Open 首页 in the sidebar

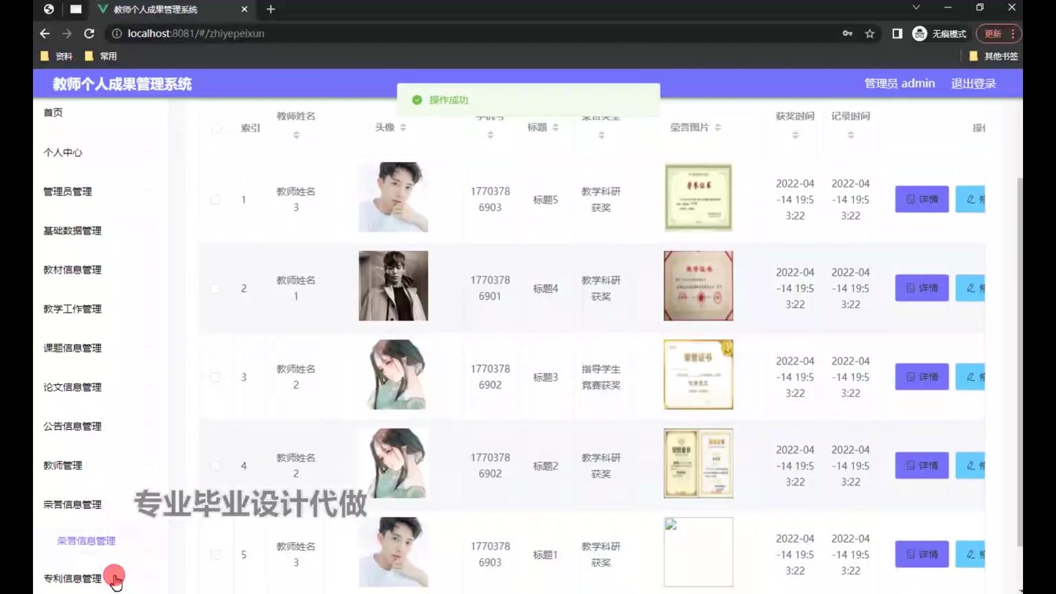coord(53,112)
